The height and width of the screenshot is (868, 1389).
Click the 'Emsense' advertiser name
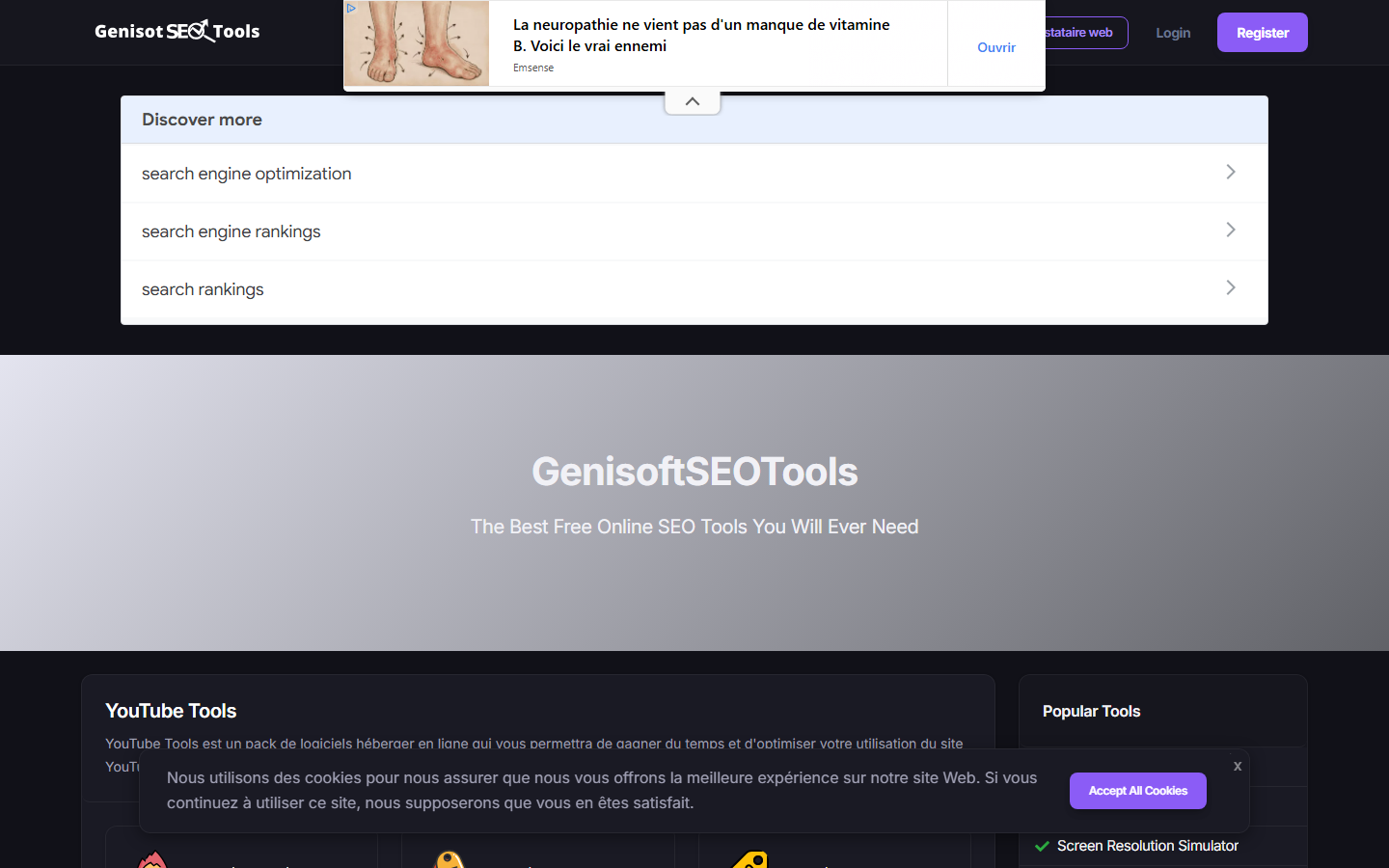pyautogui.click(x=533, y=68)
